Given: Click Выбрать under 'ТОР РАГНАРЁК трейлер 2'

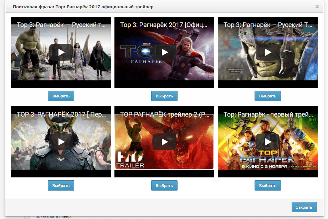Looking at the screenshot, I should 164,186.
